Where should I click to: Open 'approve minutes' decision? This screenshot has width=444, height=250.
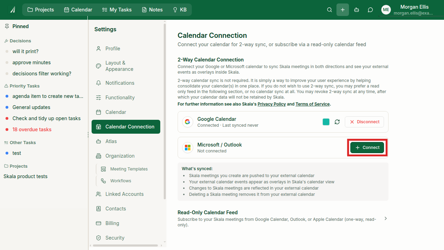pyautogui.click(x=32, y=62)
